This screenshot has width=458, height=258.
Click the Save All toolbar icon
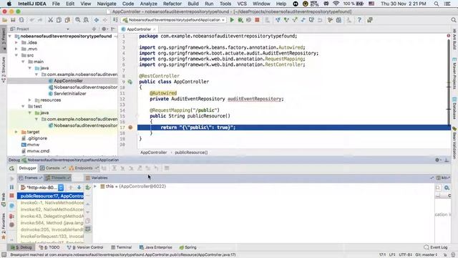click(x=13, y=20)
